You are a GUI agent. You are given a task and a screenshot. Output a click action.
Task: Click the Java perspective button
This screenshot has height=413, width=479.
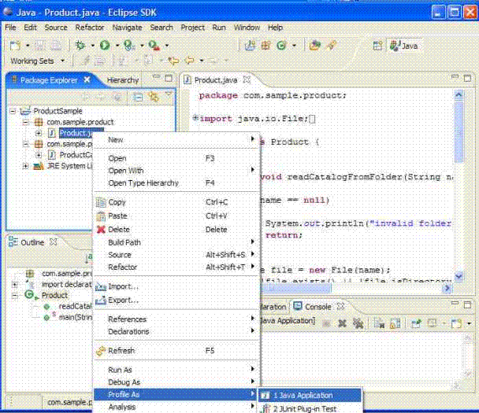(x=405, y=46)
